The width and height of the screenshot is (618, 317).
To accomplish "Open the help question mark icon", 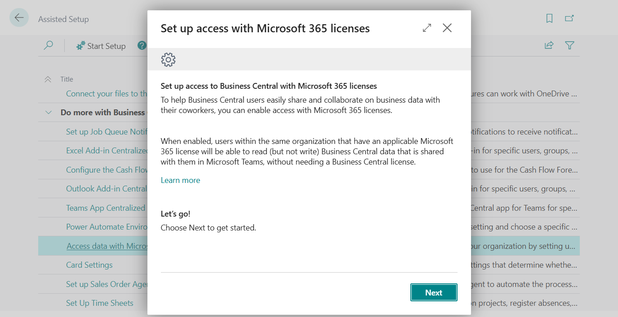I will [142, 45].
